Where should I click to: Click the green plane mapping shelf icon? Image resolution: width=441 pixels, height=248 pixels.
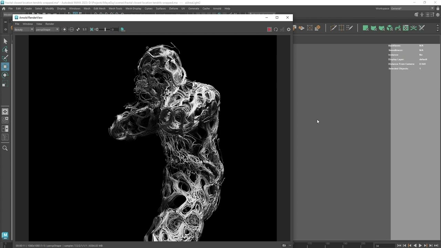pyautogui.click(x=366, y=28)
